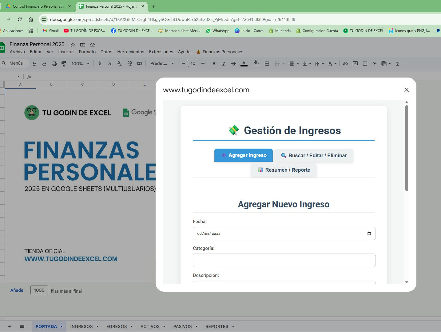The width and height of the screenshot is (441, 332).
Task: Click the Fecha date input field
Action: pyautogui.click(x=277, y=233)
